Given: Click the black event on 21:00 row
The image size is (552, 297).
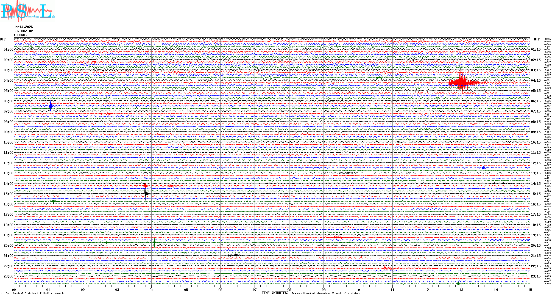Looking at the screenshot, I should [233, 255].
